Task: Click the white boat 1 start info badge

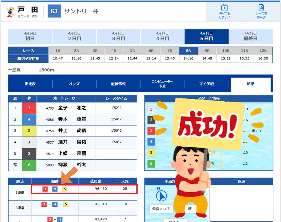Action: pyautogui.click(x=151, y=109)
